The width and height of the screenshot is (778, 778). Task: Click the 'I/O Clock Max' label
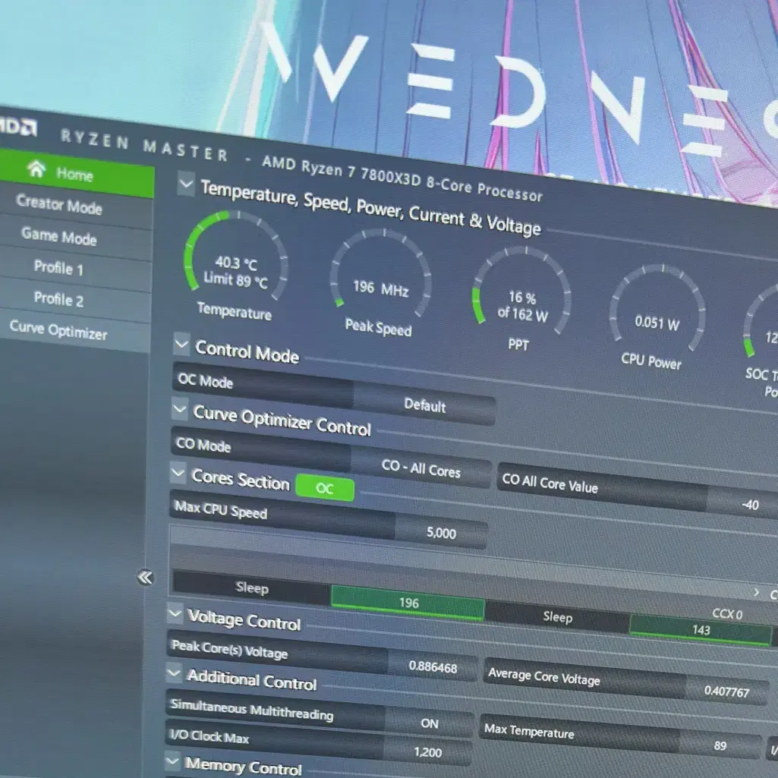209,736
